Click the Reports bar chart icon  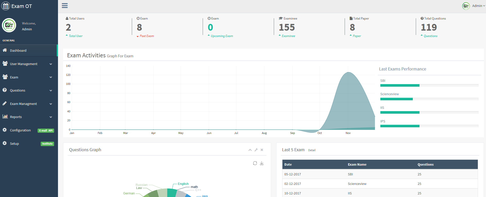click(5, 116)
